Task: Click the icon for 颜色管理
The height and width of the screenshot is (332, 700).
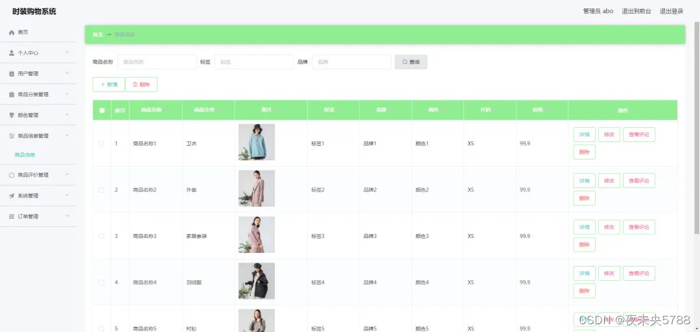Action: point(12,115)
